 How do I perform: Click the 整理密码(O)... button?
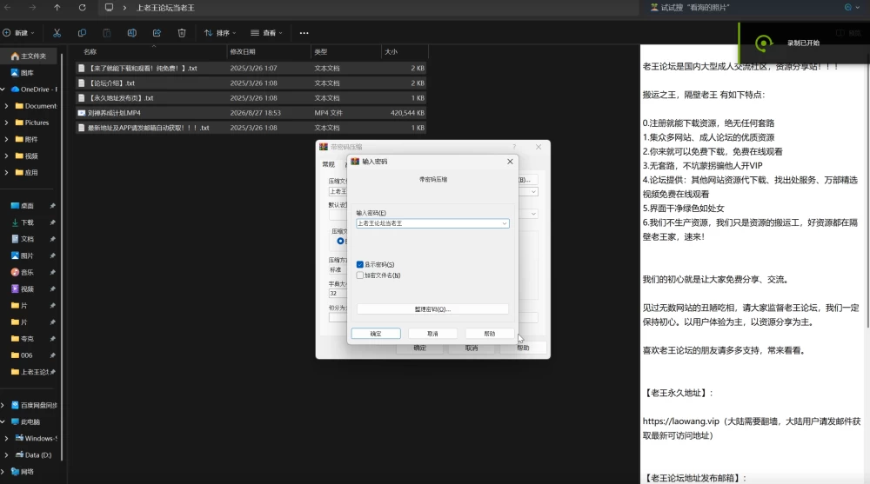click(x=432, y=309)
